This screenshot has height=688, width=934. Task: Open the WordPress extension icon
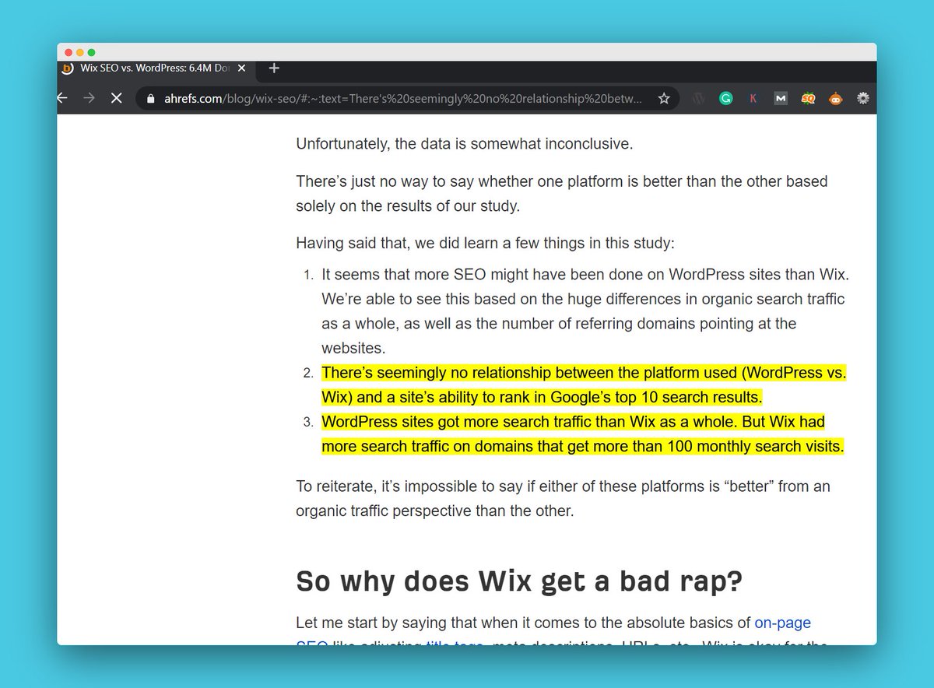699,99
